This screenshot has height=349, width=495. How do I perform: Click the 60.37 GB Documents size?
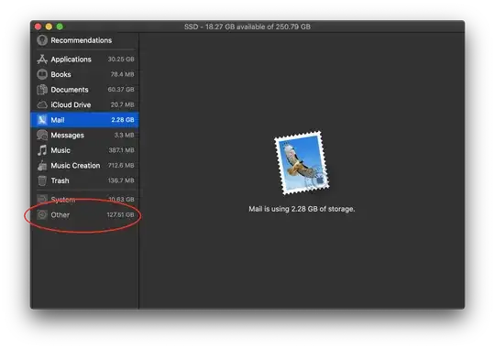click(x=121, y=89)
